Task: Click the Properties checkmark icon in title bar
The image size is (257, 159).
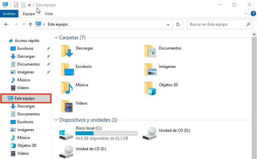Action: (x=16, y=5)
